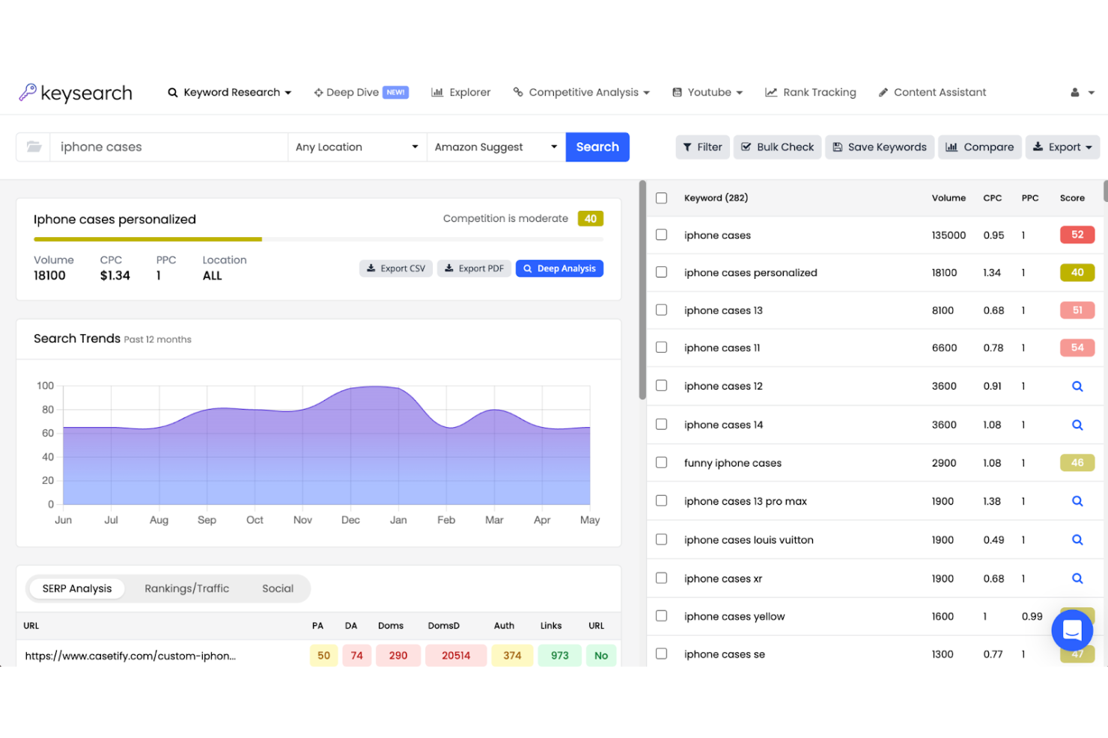1108x738 pixels.
Task: Run analysis via magnifier icon beside iphone cases 12
Action: (x=1077, y=386)
